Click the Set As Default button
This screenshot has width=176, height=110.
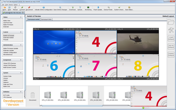coord(171,46)
